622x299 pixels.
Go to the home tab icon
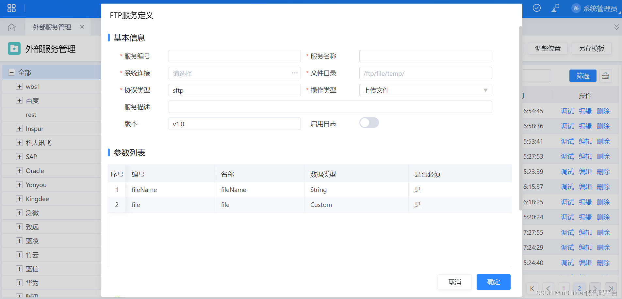[12, 27]
